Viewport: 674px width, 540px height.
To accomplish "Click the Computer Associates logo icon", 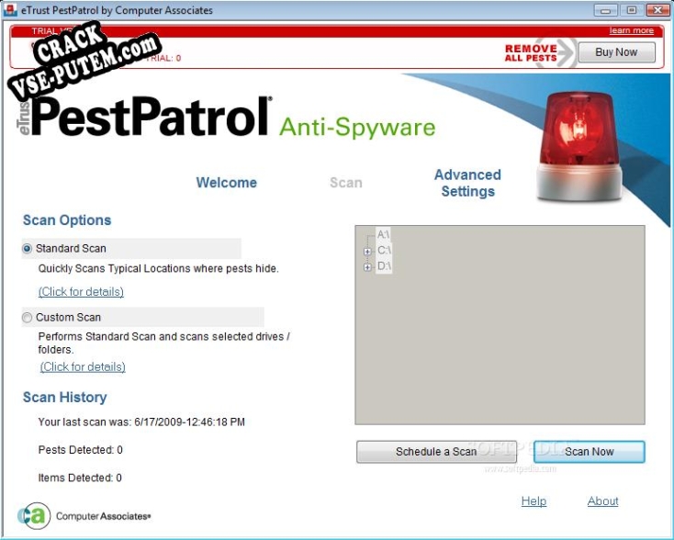I will coord(33,515).
